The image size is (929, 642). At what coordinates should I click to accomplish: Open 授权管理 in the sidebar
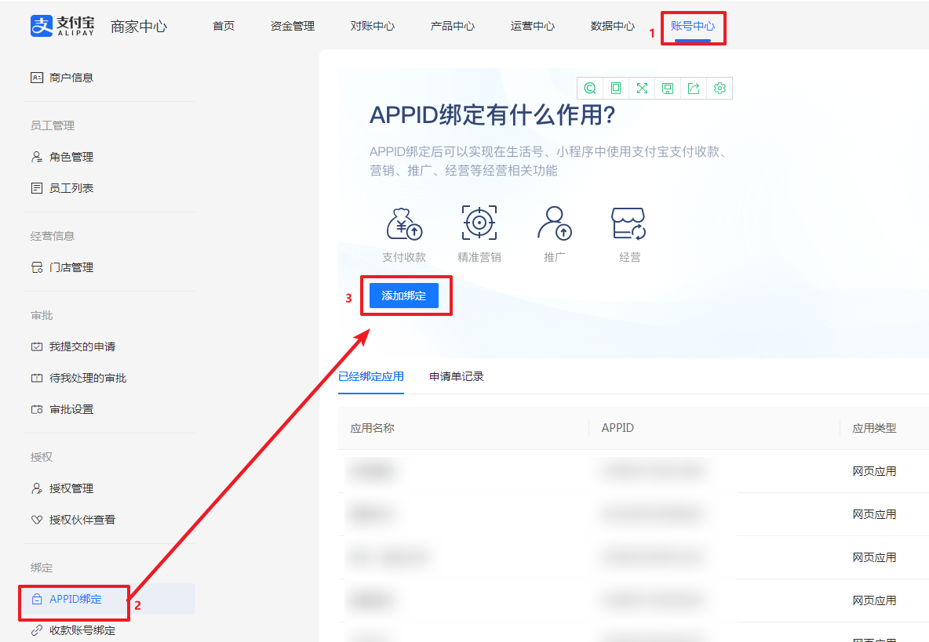(62, 488)
